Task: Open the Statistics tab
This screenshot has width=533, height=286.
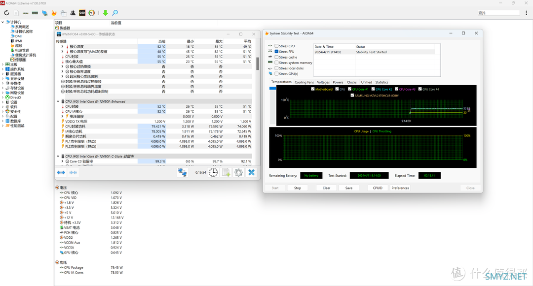Action: (381, 82)
